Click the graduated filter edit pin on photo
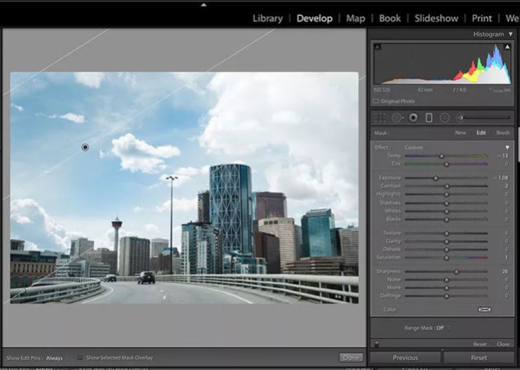Image resolution: width=520 pixels, height=370 pixels. click(85, 148)
